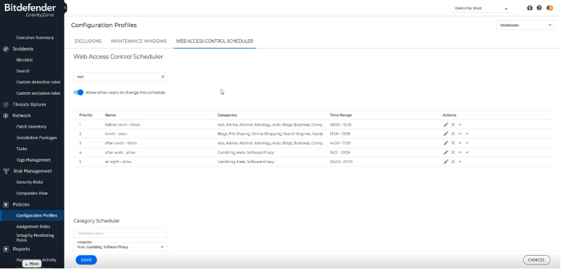Viewport: 561px width, 269px height.
Task: Switch to the Exclusions tab
Action: tap(88, 41)
